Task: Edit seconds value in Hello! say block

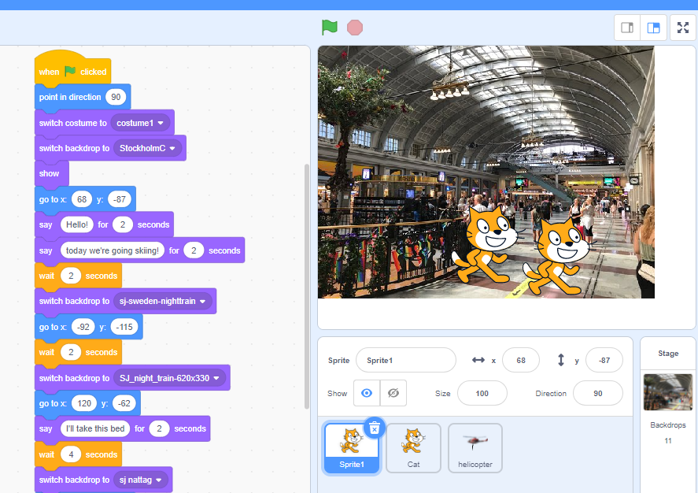Action: coord(123,224)
